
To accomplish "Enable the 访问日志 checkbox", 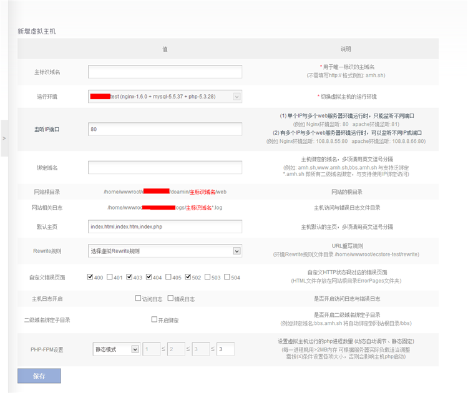I will point(138,298).
